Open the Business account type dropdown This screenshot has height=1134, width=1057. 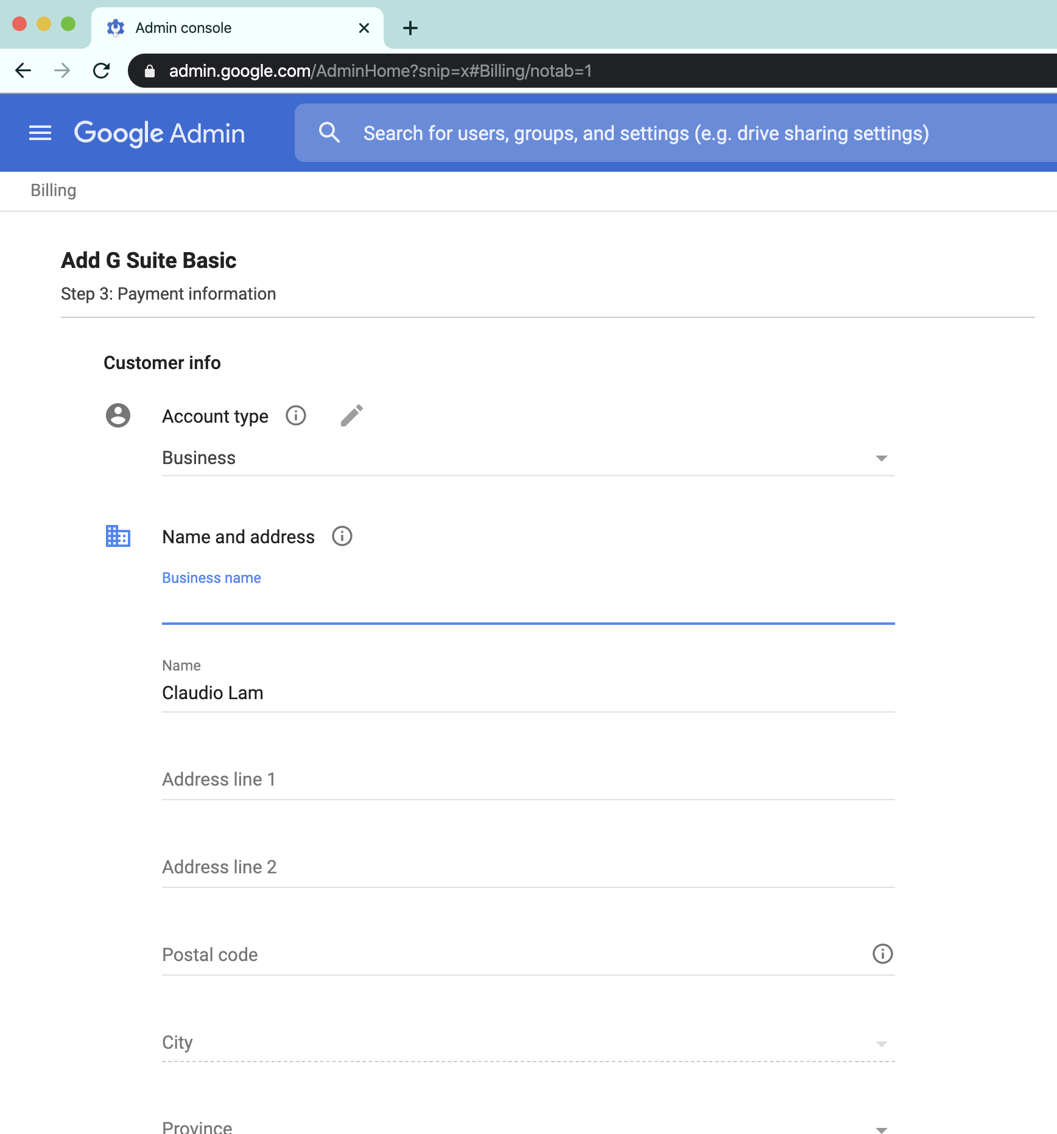pos(528,458)
